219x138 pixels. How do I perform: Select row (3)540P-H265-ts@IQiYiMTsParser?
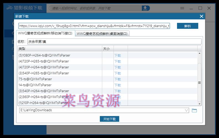pyautogui.click(x=108, y=73)
